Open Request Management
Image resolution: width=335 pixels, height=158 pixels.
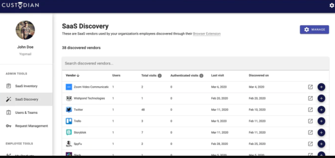click(26, 126)
